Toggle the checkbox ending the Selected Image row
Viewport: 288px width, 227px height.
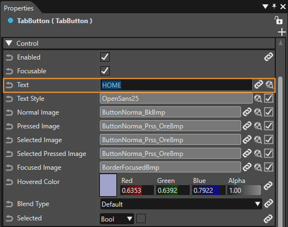click(269, 139)
